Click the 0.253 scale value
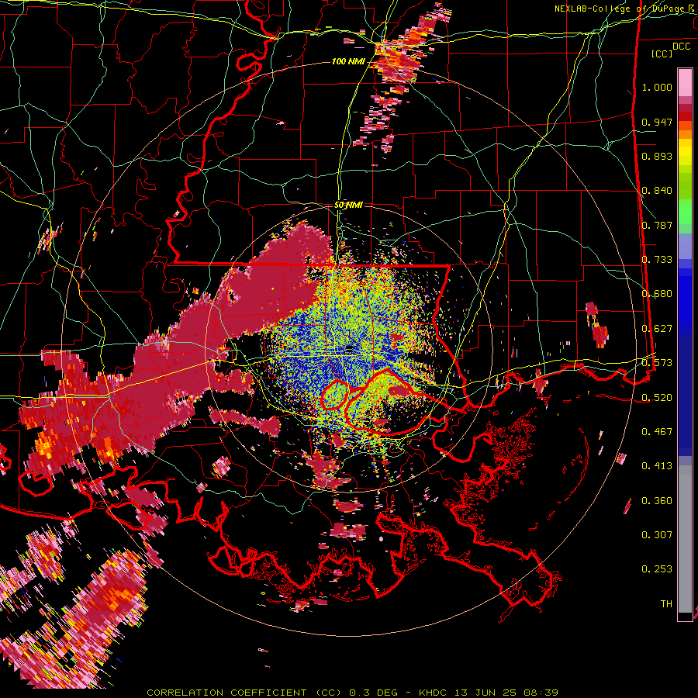 pos(657,569)
